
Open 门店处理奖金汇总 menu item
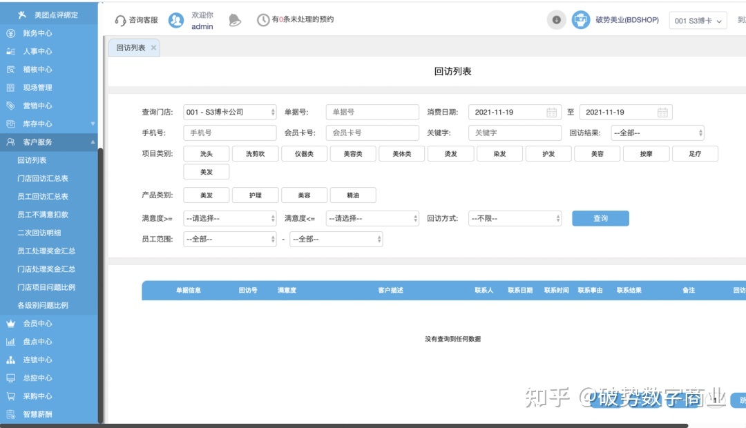46,269
